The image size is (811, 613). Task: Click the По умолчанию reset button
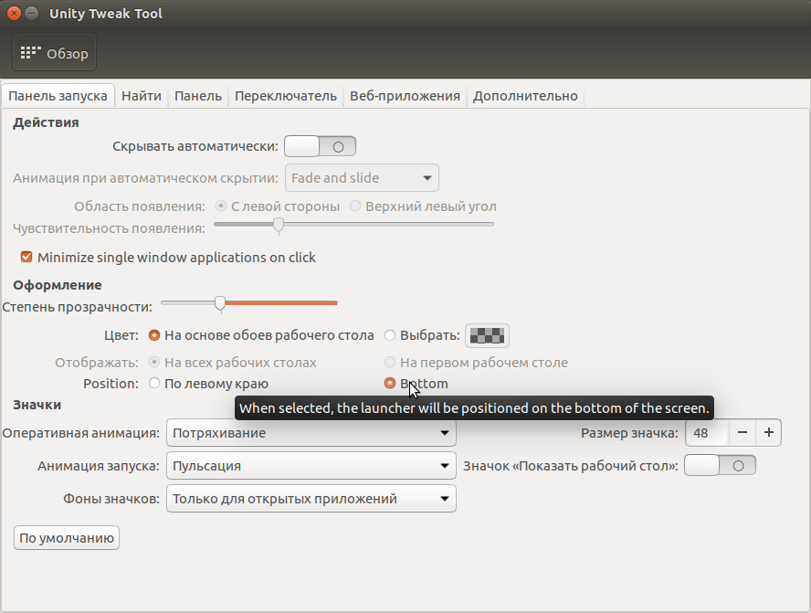[x=67, y=538]
